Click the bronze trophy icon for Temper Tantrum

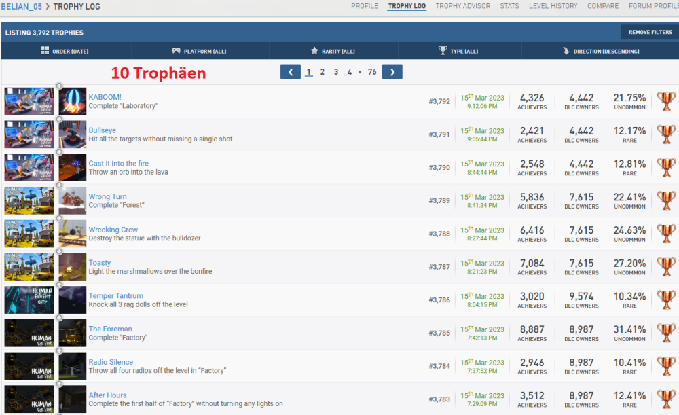(x=667, y=300)
